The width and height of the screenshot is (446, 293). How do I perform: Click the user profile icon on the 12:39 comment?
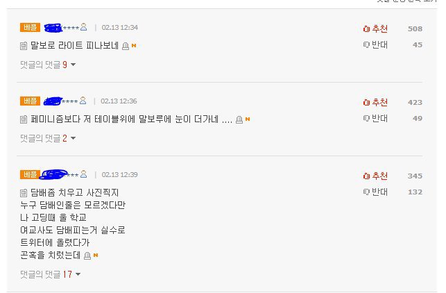[83, 174]
